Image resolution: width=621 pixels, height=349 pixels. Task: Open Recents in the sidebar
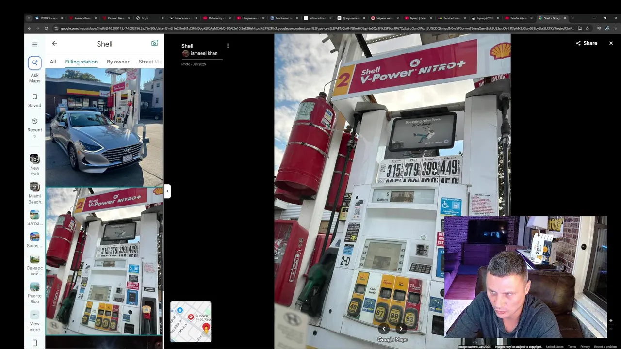coord(34,128)
